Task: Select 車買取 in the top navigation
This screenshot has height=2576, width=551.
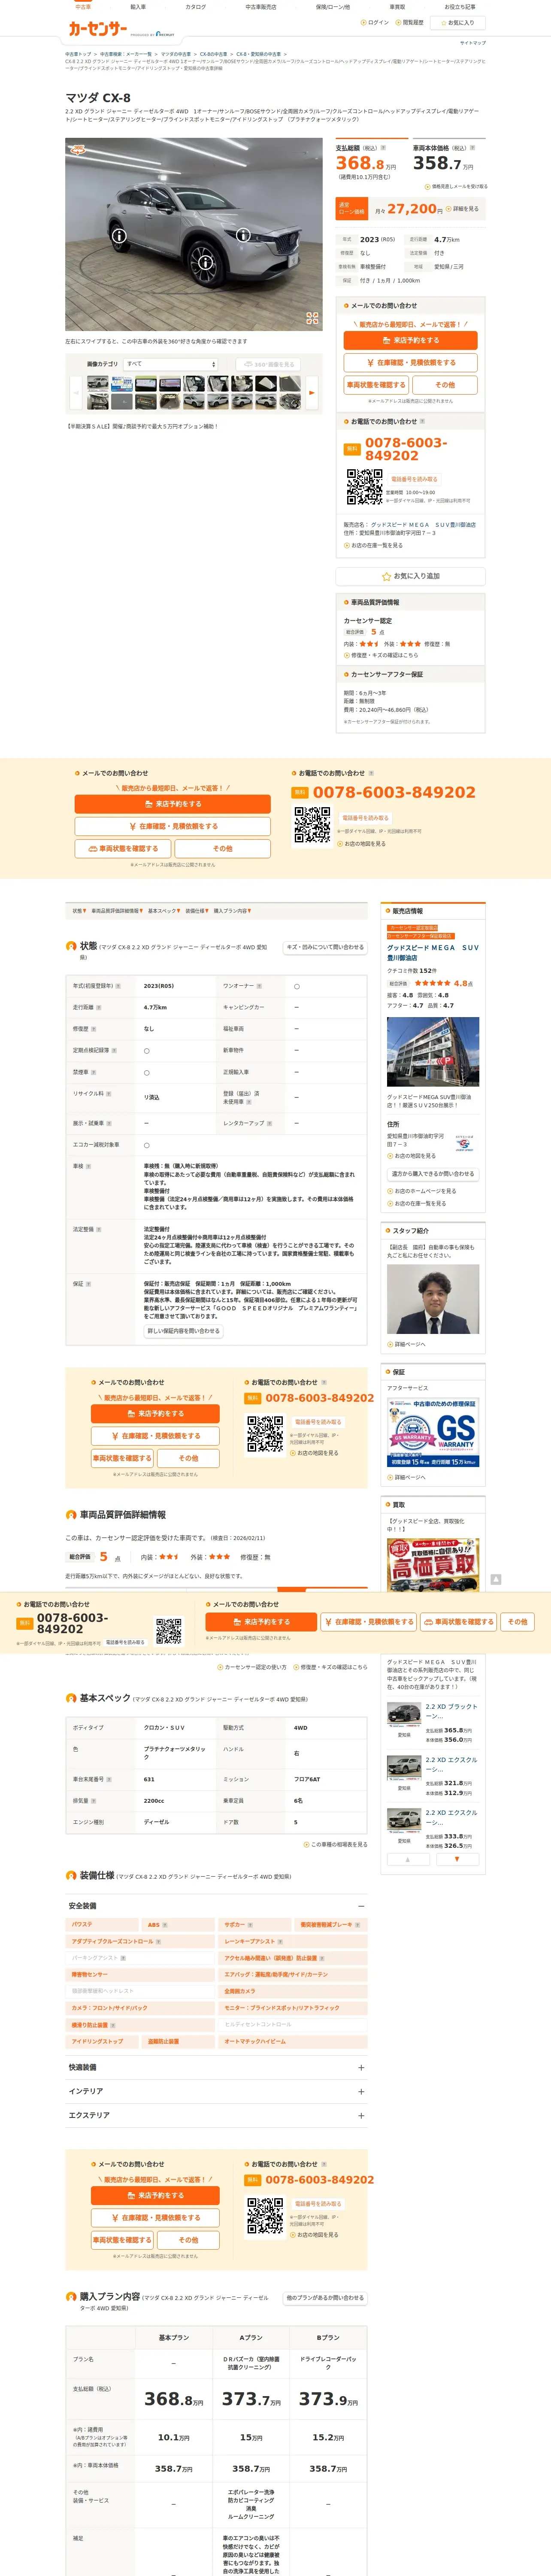Action: point(397,7)
